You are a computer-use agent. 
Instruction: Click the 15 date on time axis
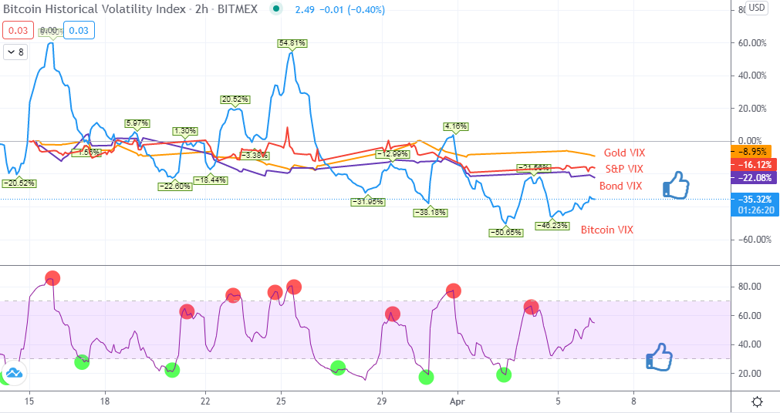click(29, 401)
